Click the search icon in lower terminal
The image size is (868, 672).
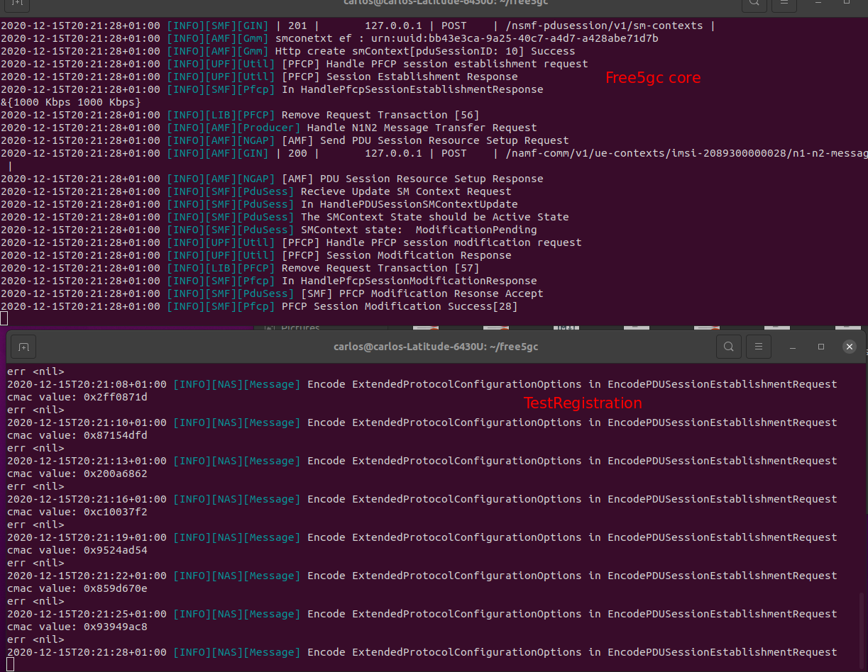[729, 347]
